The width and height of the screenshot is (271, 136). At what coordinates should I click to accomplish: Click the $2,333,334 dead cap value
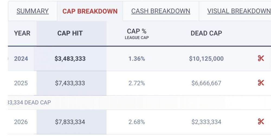tap(206, 122)
